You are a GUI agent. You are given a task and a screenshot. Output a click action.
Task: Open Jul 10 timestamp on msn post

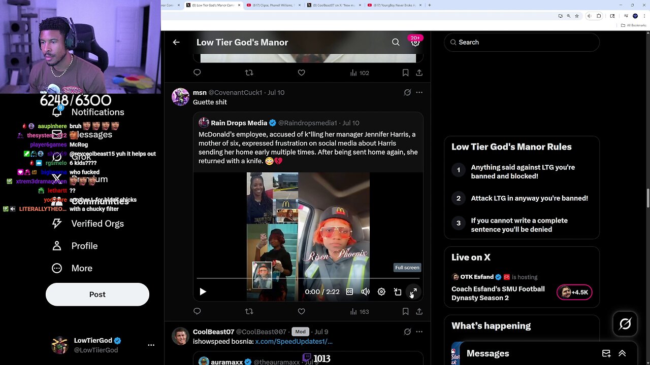276,92
